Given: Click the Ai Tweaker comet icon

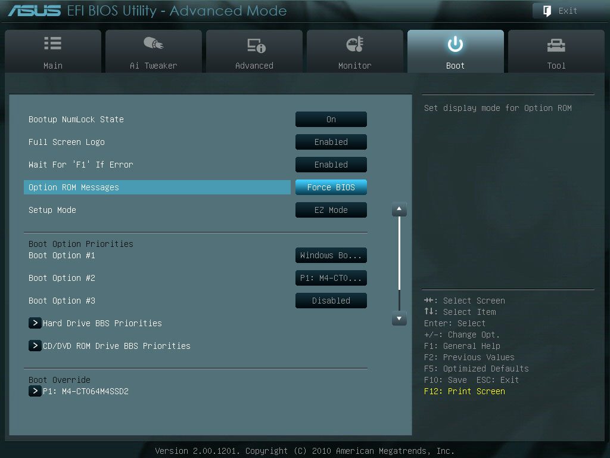Looking at the screenshot, I should [x=154, y=43].
